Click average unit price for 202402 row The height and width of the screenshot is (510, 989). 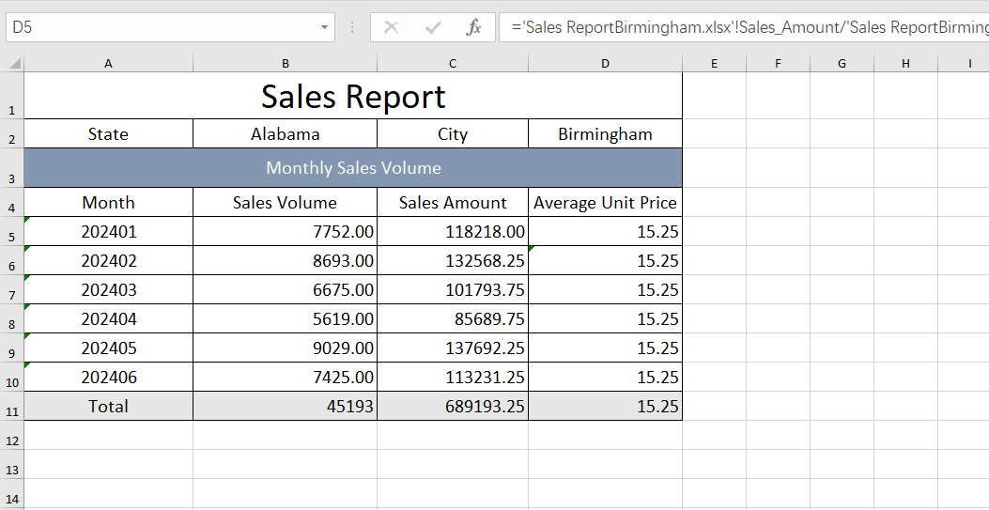click(606, 260)
